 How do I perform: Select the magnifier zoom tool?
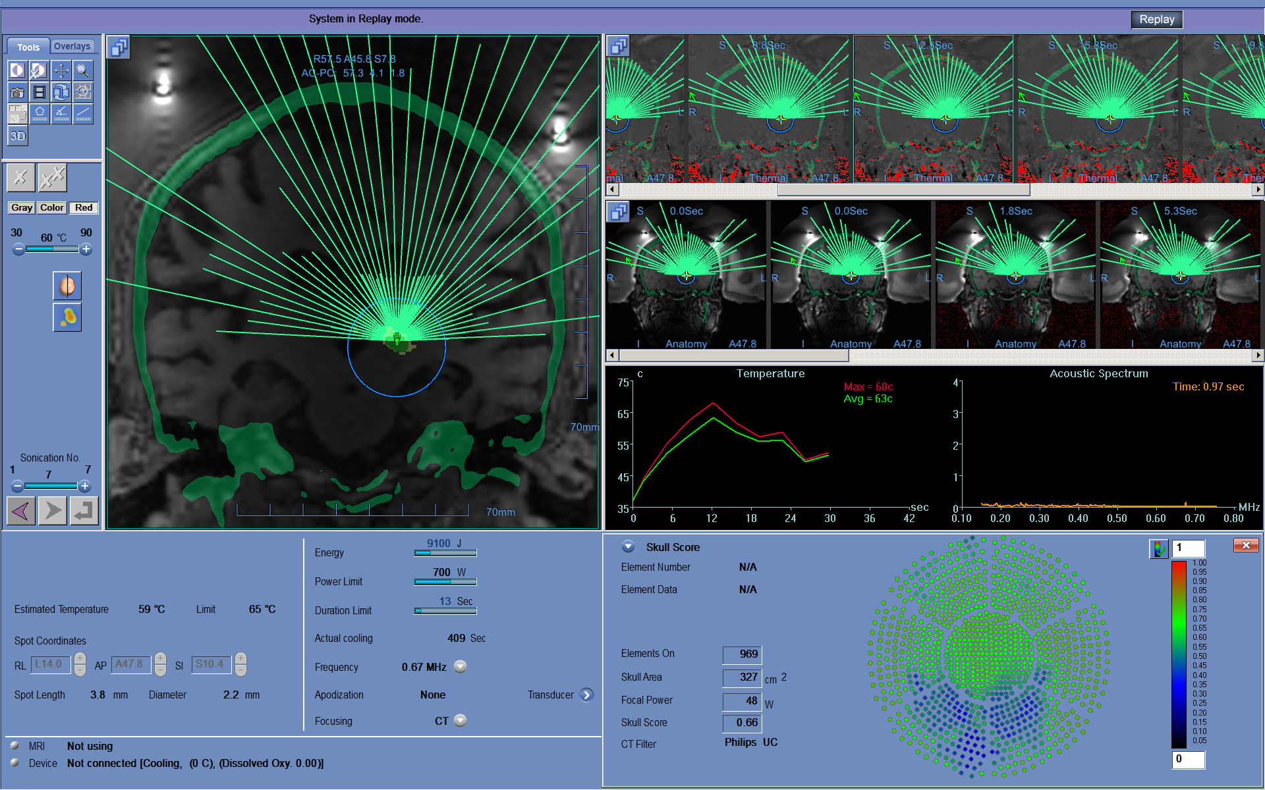click(83, 70)
